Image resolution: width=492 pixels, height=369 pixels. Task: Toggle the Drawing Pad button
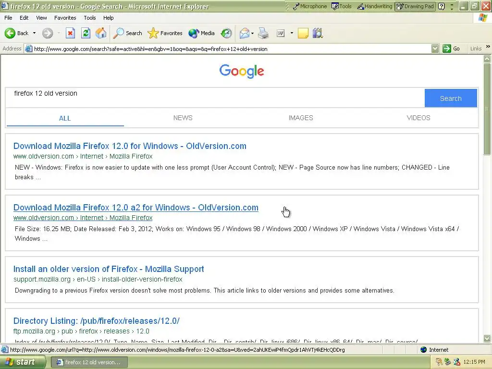[x=415, y=6]
